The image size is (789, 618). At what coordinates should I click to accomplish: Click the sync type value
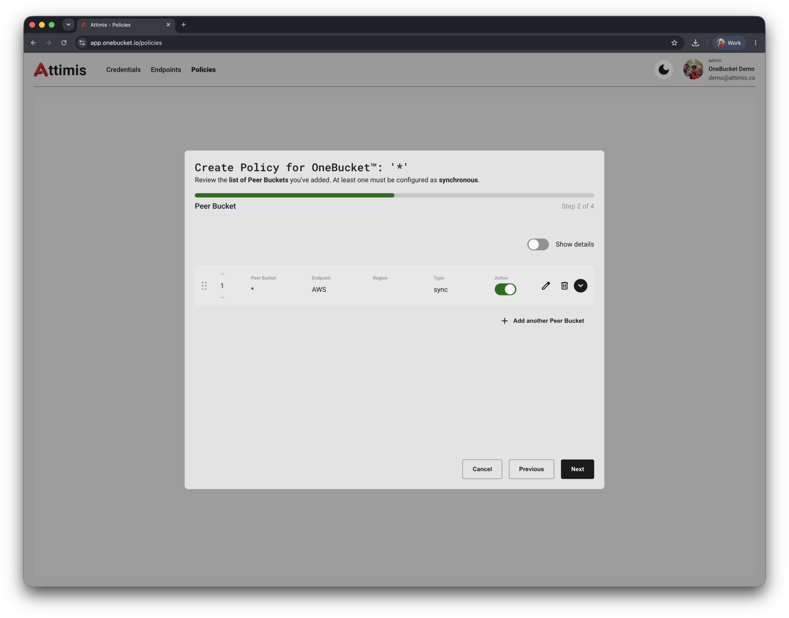(x=440, y=290)
